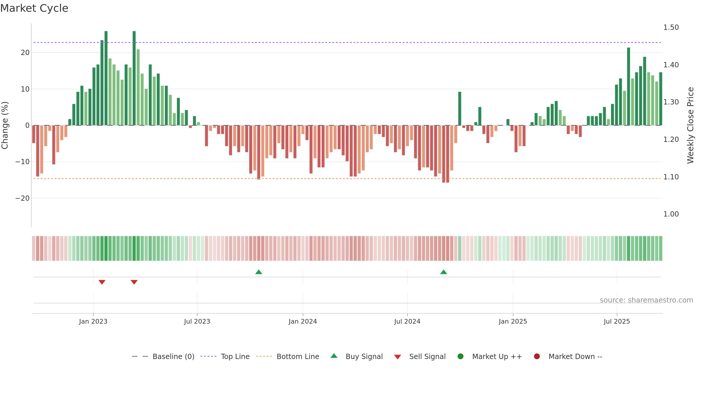The height and width of the screenshot is (395, 703).
Task: Select the buy signal marker after Jul 2024
Action: coord(443,272)
